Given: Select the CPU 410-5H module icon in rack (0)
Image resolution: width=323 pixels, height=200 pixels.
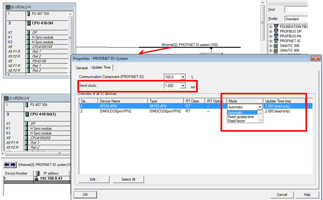Looking at the screenshot, I should (x=29, y=23).
